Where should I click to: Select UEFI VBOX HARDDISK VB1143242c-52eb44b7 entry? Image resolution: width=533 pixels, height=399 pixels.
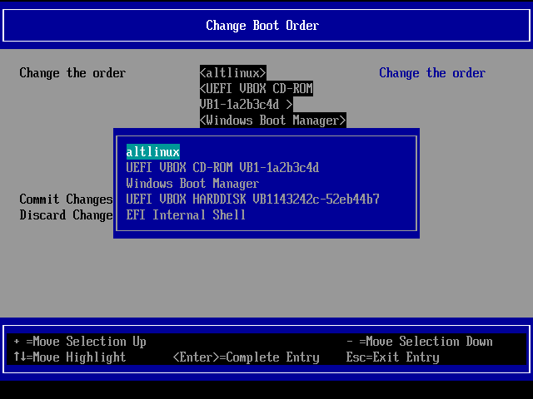point(252,199)
